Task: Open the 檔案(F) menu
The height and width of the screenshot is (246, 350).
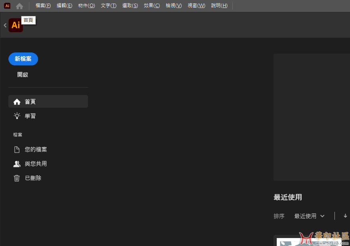Action: (43, 6)
